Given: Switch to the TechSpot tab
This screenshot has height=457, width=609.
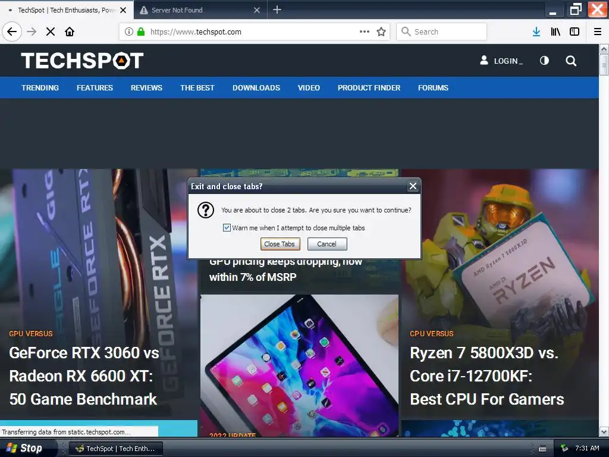Looking at the screenshot, I should 67,10.
